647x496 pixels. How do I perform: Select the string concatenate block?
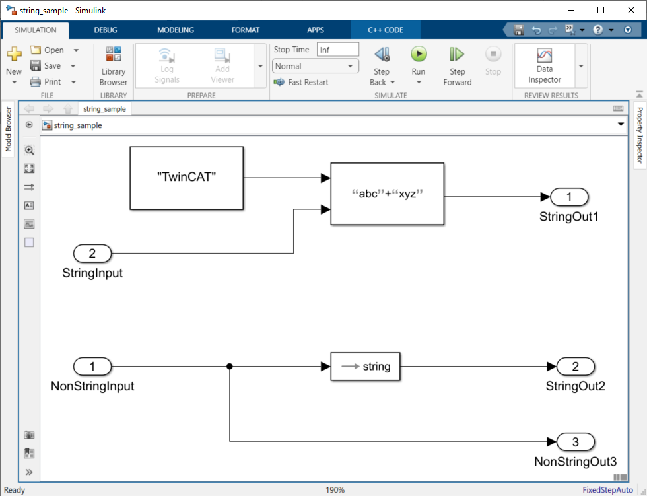387,194
